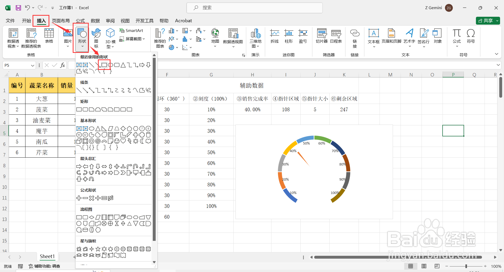Open the charts dialog launcher
This screenshot has width=504, height=272.
click(x=244, y=55)
